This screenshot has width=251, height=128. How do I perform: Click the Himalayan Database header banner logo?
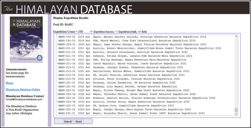(68, 9)
